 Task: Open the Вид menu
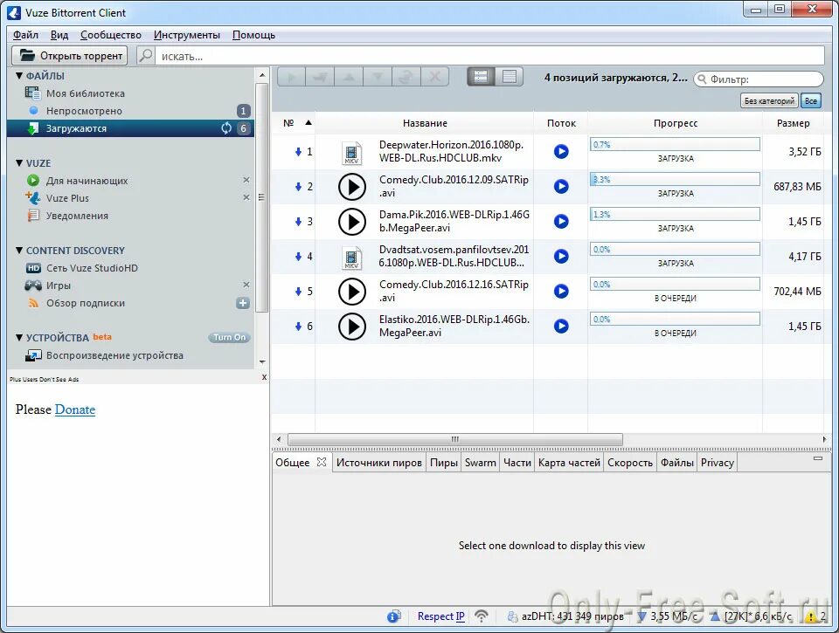pyautogui.click(x=59, y=35)
